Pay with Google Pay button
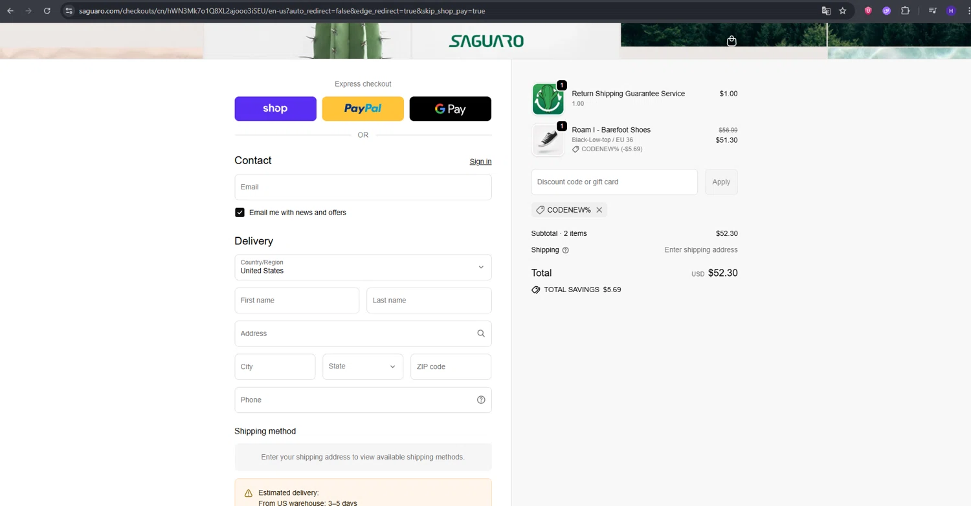 coord(451,109)
